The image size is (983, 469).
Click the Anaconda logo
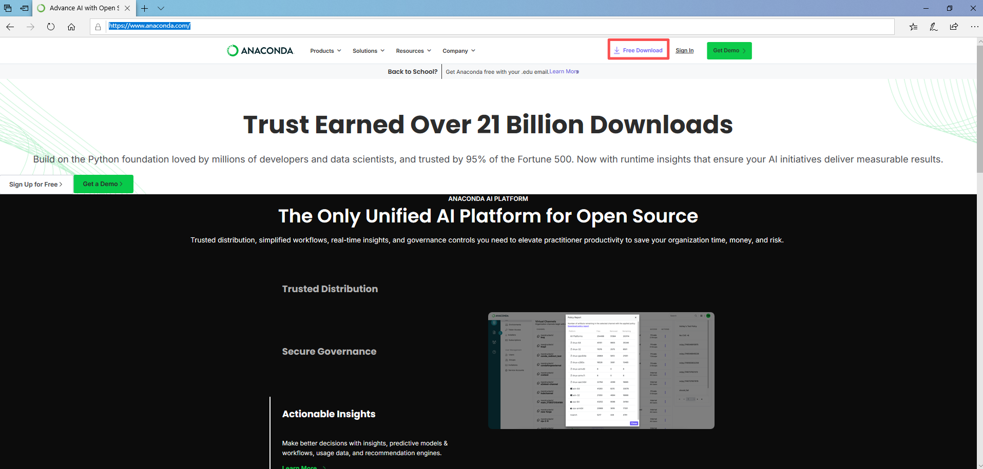[x=260, y=50]
